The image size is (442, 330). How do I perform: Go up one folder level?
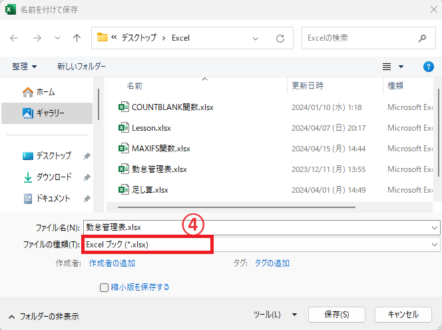click(x=77, y=38)
